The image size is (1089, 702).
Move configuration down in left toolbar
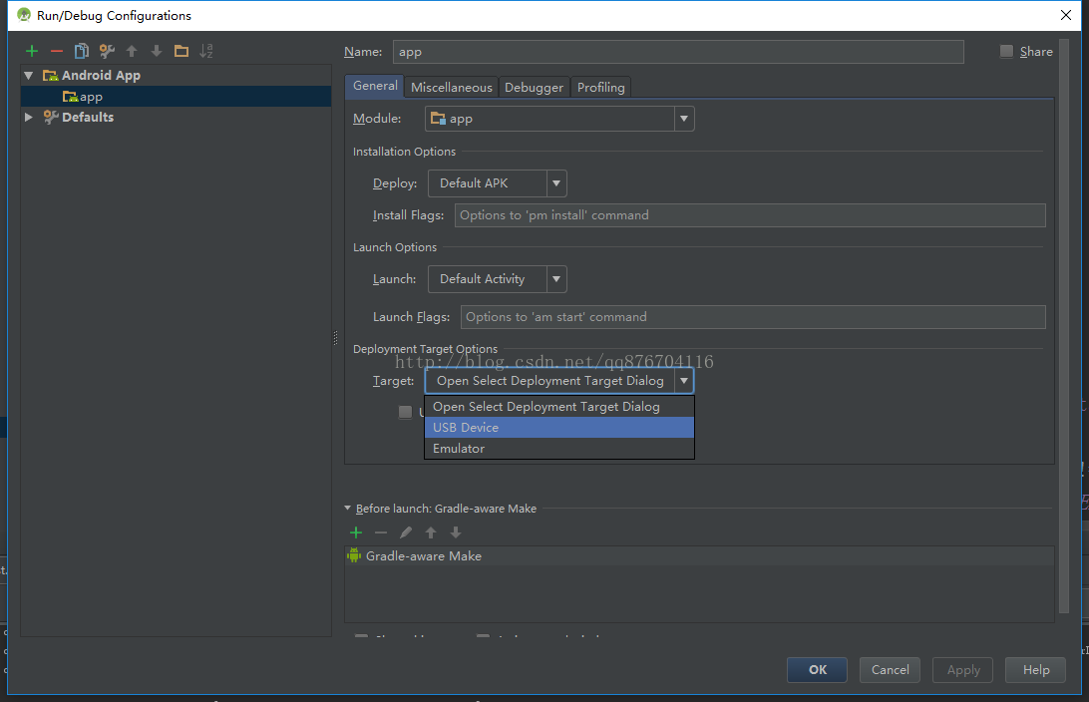click(x=157, y=51)
